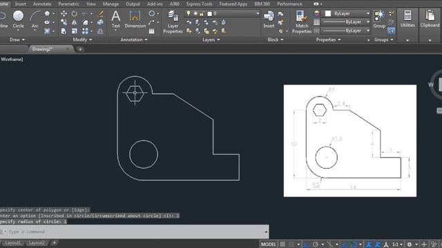Switch to the Parametric tab
This screenshot has width=442, height=248.
(x=69, y=4)
